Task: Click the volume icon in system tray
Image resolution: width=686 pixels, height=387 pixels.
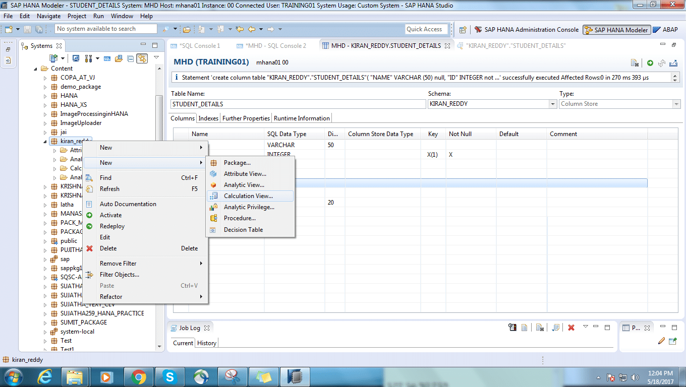Action: pos(634,377)
